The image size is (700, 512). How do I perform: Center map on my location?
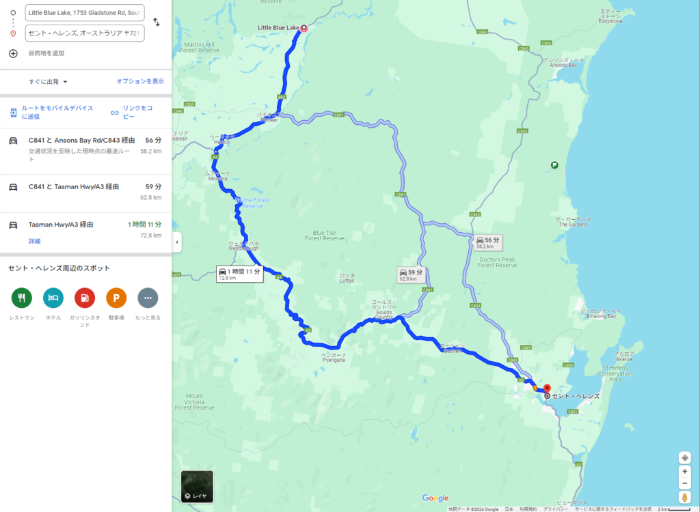(684, 458)
